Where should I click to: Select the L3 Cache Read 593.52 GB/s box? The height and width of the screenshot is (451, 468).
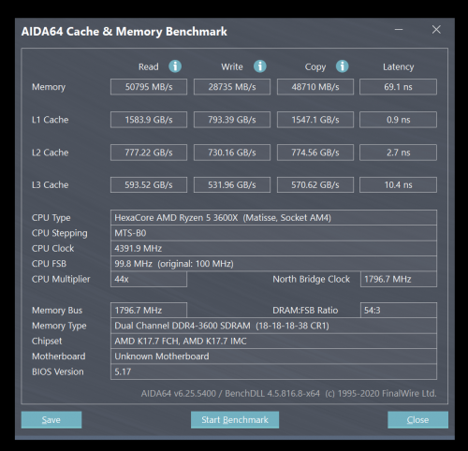coord(149,185)
